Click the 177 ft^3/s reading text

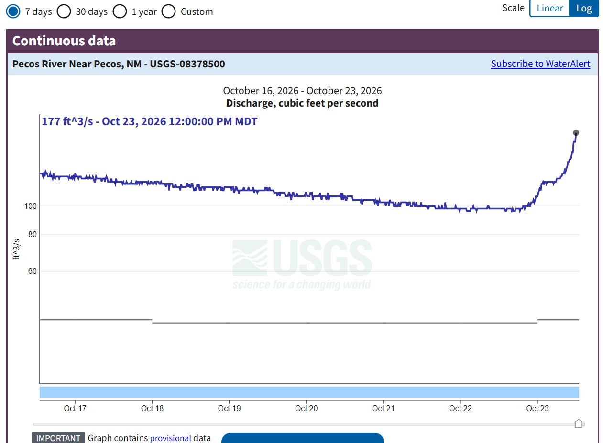pyautogui.click(x=150, y=121)
